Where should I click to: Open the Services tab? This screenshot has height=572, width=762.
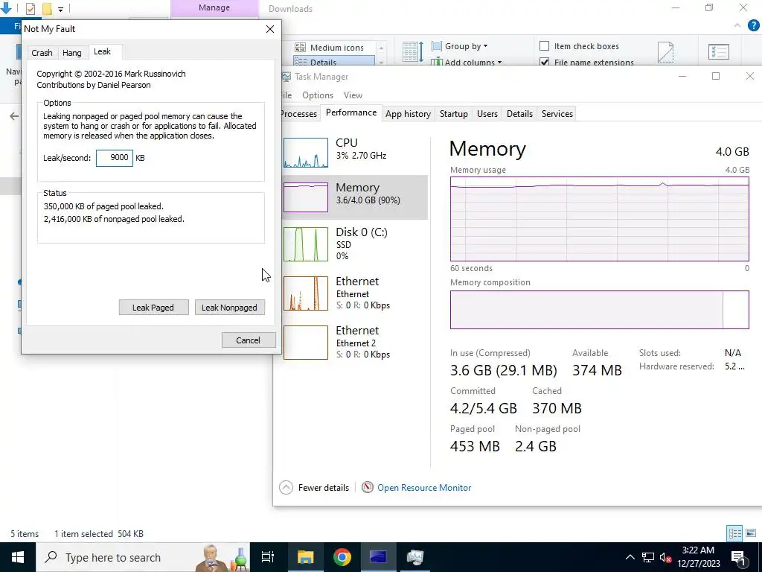(557, 113)
